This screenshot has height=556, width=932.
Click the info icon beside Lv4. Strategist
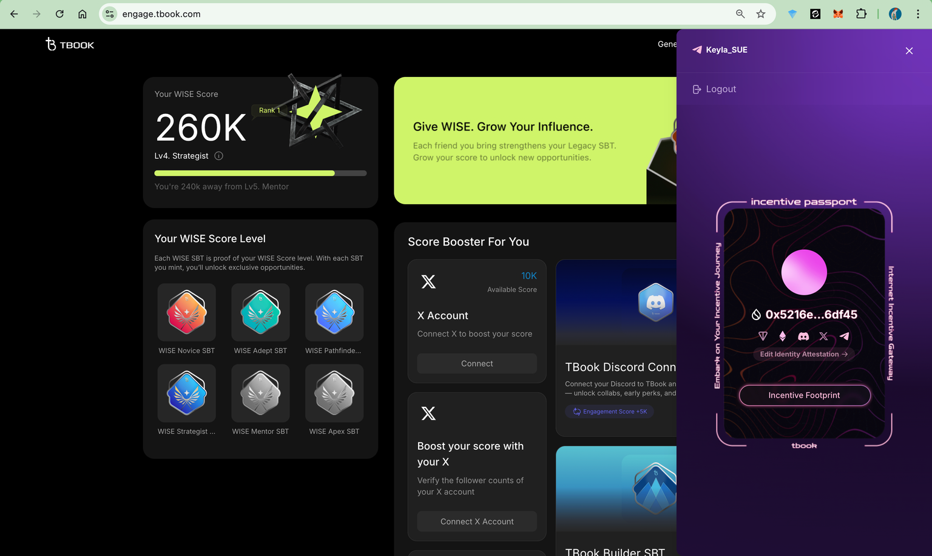point(219,156)
